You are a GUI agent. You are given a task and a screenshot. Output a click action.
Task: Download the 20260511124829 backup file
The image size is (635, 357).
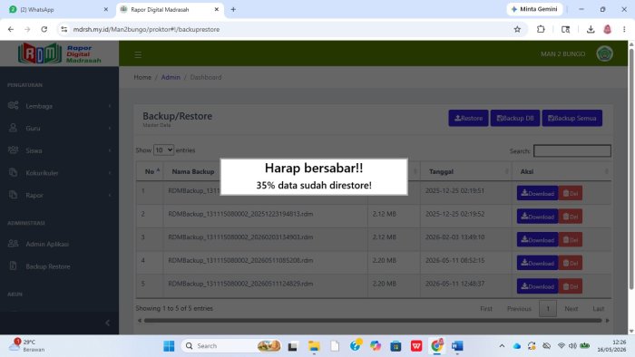pyautogui.click(x=537, y=286)
